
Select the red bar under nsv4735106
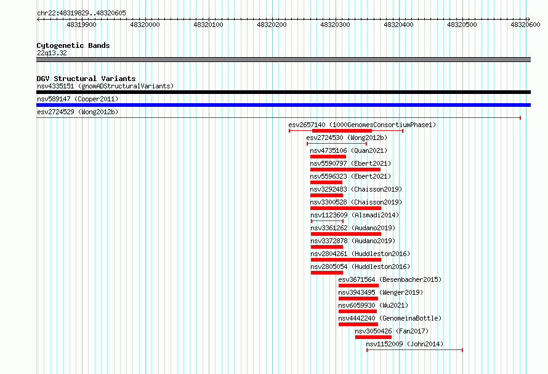[328, 157]
